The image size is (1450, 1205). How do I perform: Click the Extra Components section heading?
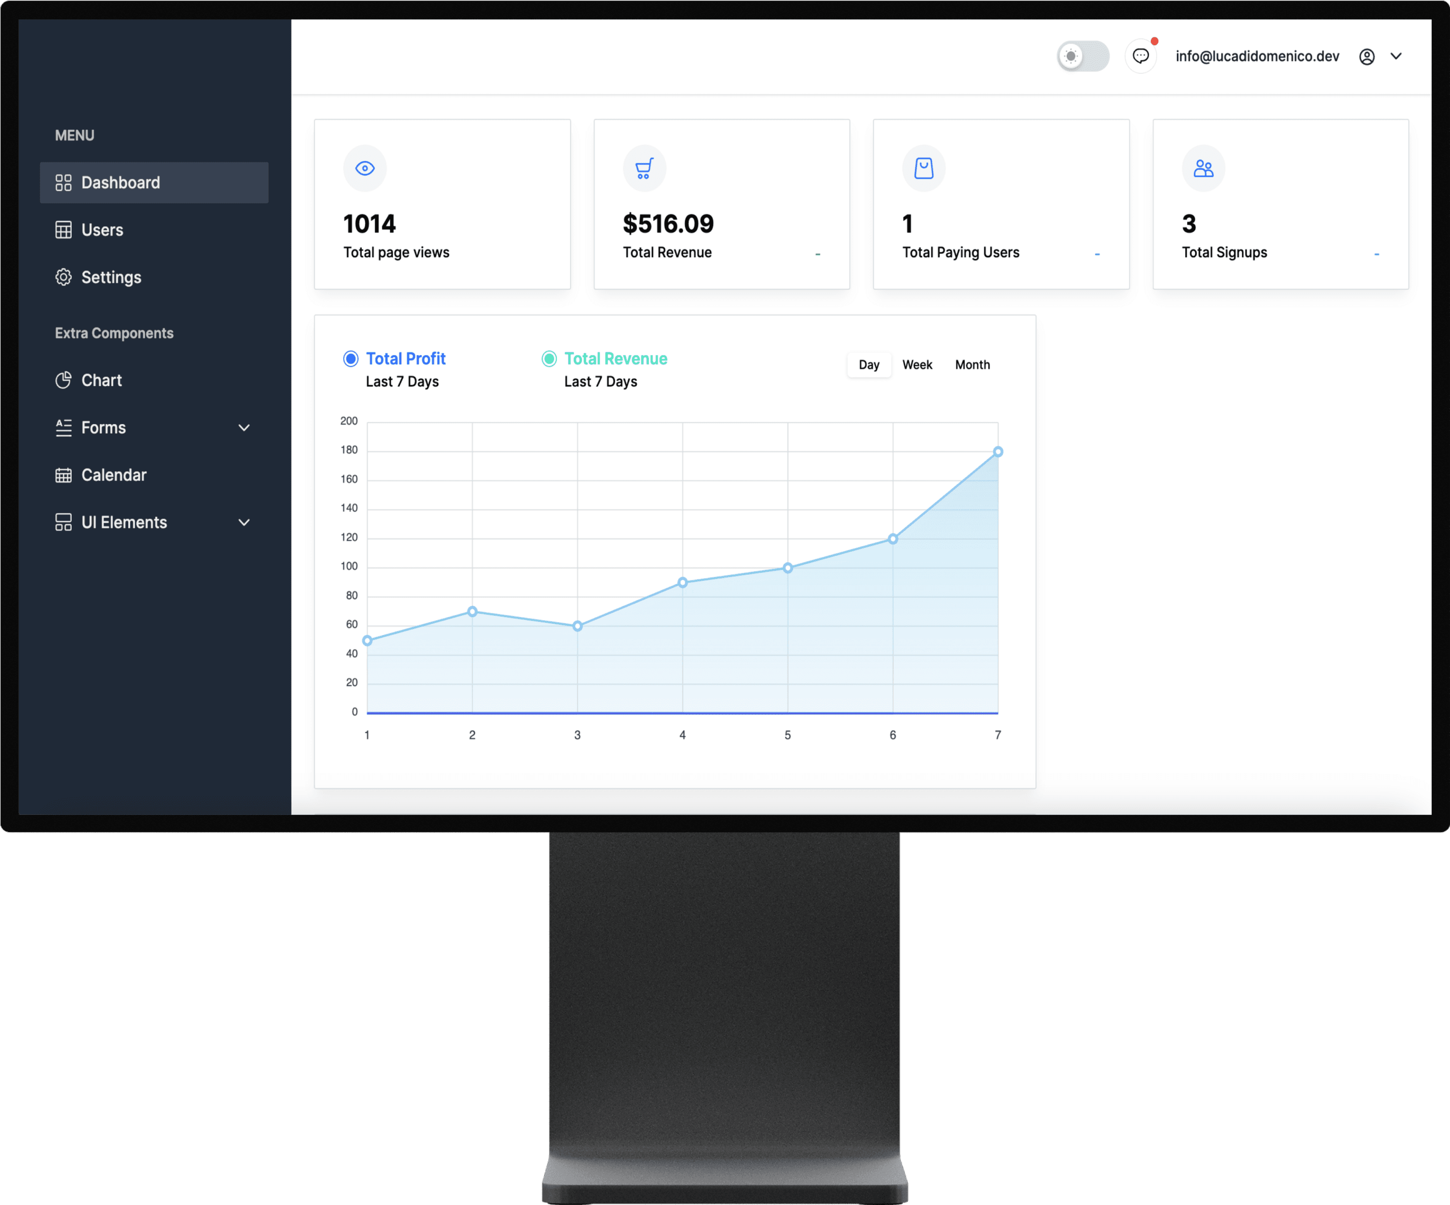point(114,333)
